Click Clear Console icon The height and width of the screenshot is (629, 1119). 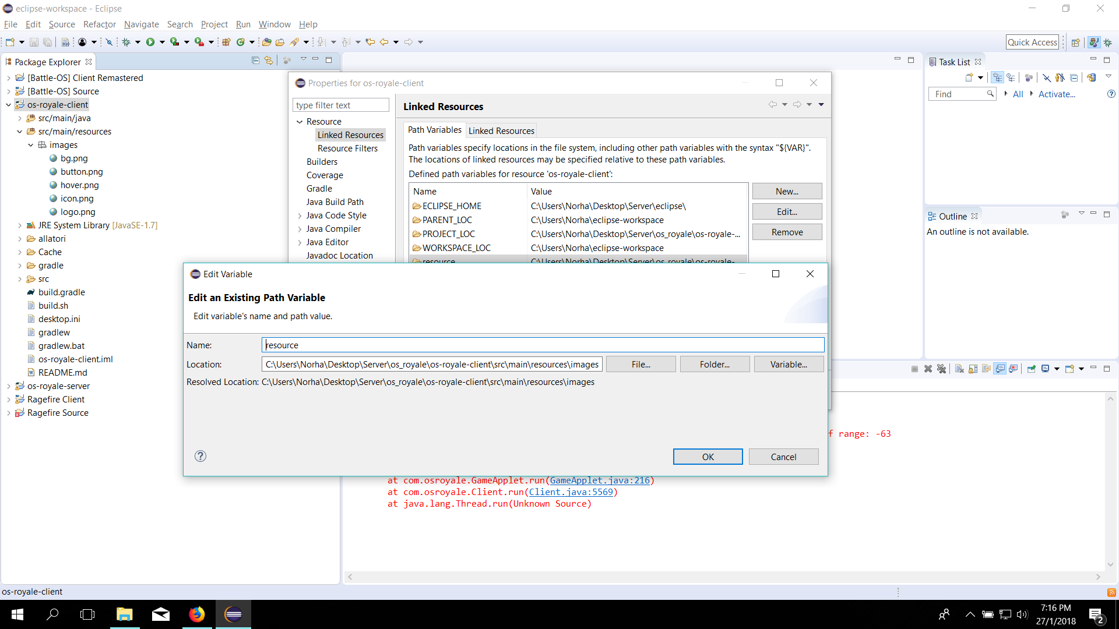point(959,369)
